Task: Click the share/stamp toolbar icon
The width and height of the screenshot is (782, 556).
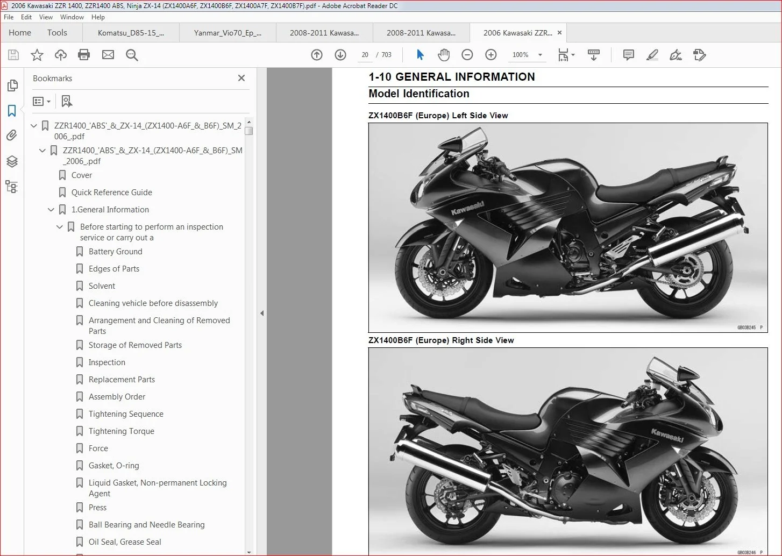Action: pos(699,55)
